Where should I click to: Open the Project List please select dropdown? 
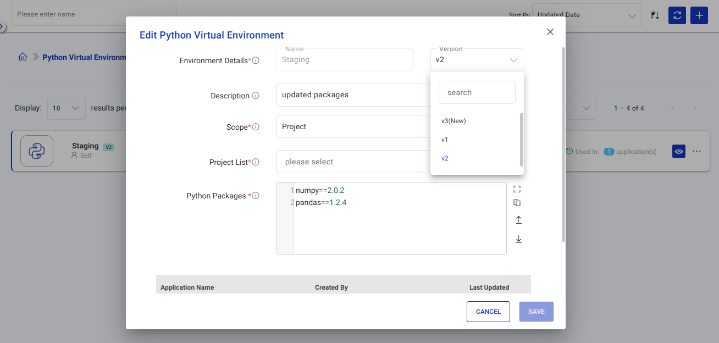[x=352, y=162]
